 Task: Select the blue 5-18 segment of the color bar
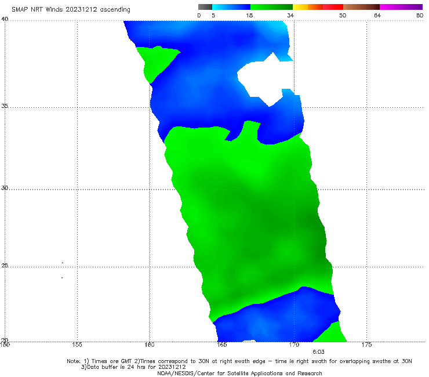pyautogui.click(x=231, y=7)
